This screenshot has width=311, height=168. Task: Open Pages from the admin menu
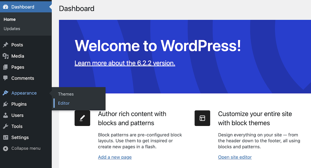18,67
